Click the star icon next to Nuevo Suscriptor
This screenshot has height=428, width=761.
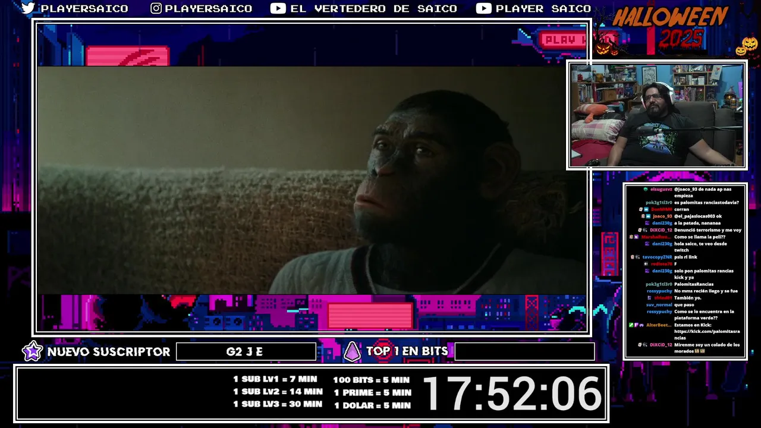coord(32,351)
